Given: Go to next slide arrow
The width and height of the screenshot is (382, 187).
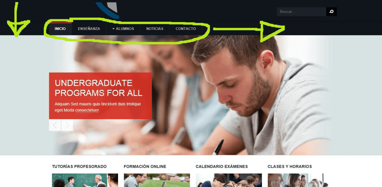Looking at the screenshot, I should coord(67,125).
